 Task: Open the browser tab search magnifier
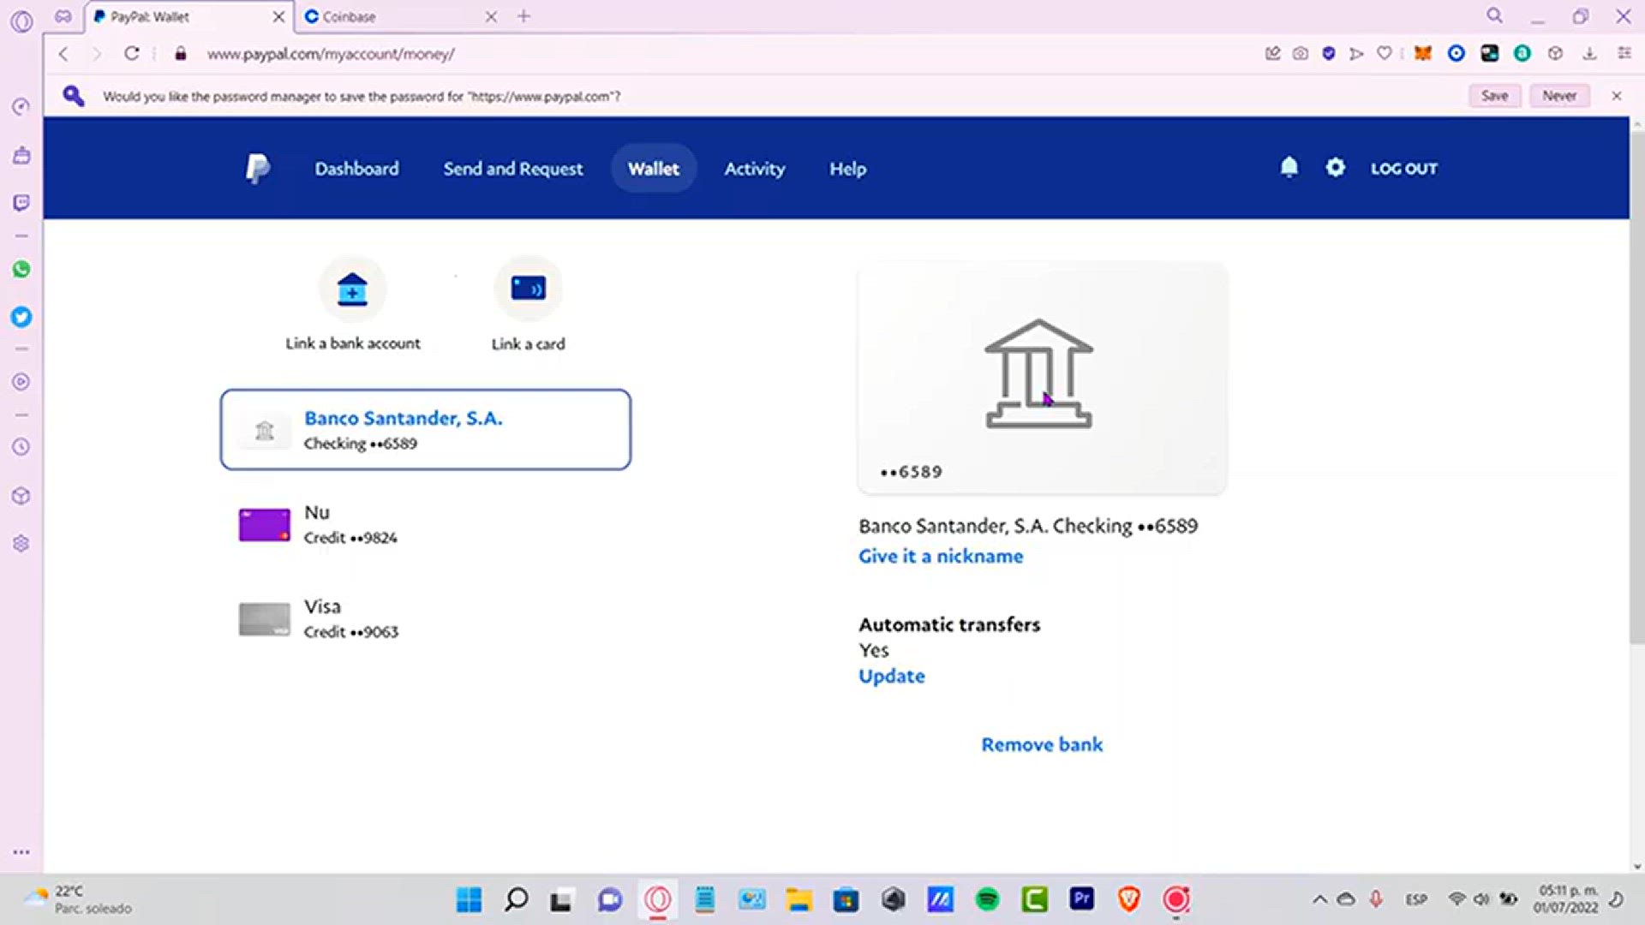(x=1494, y=15)
